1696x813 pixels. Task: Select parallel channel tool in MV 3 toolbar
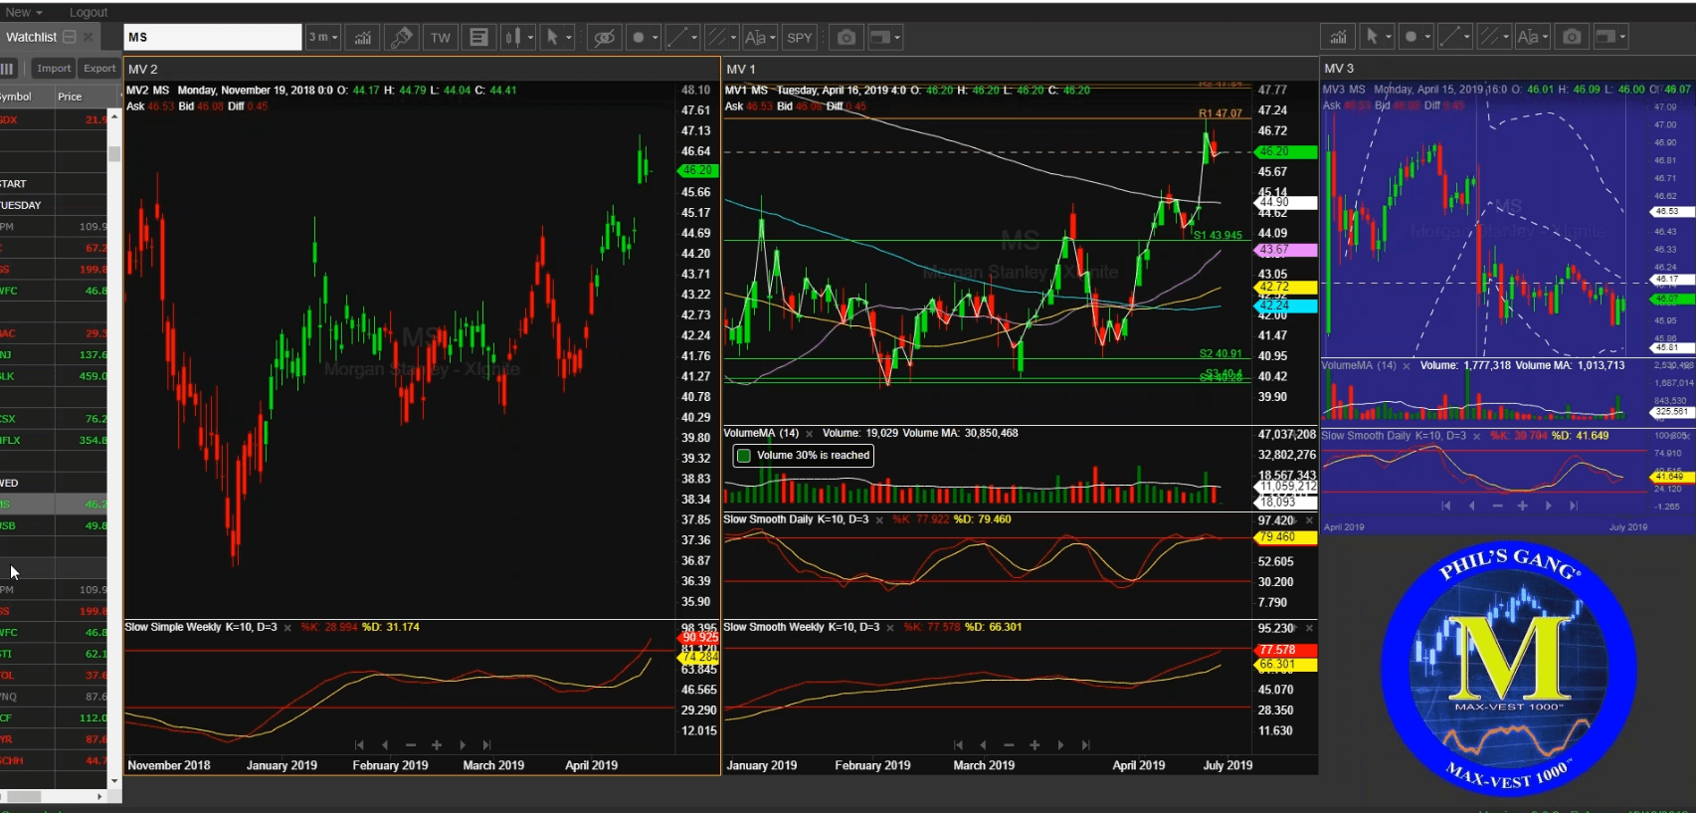coord(1488,38)
